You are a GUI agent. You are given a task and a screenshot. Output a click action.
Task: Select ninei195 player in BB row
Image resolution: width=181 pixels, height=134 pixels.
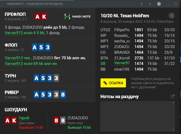[x=122, y=69]
